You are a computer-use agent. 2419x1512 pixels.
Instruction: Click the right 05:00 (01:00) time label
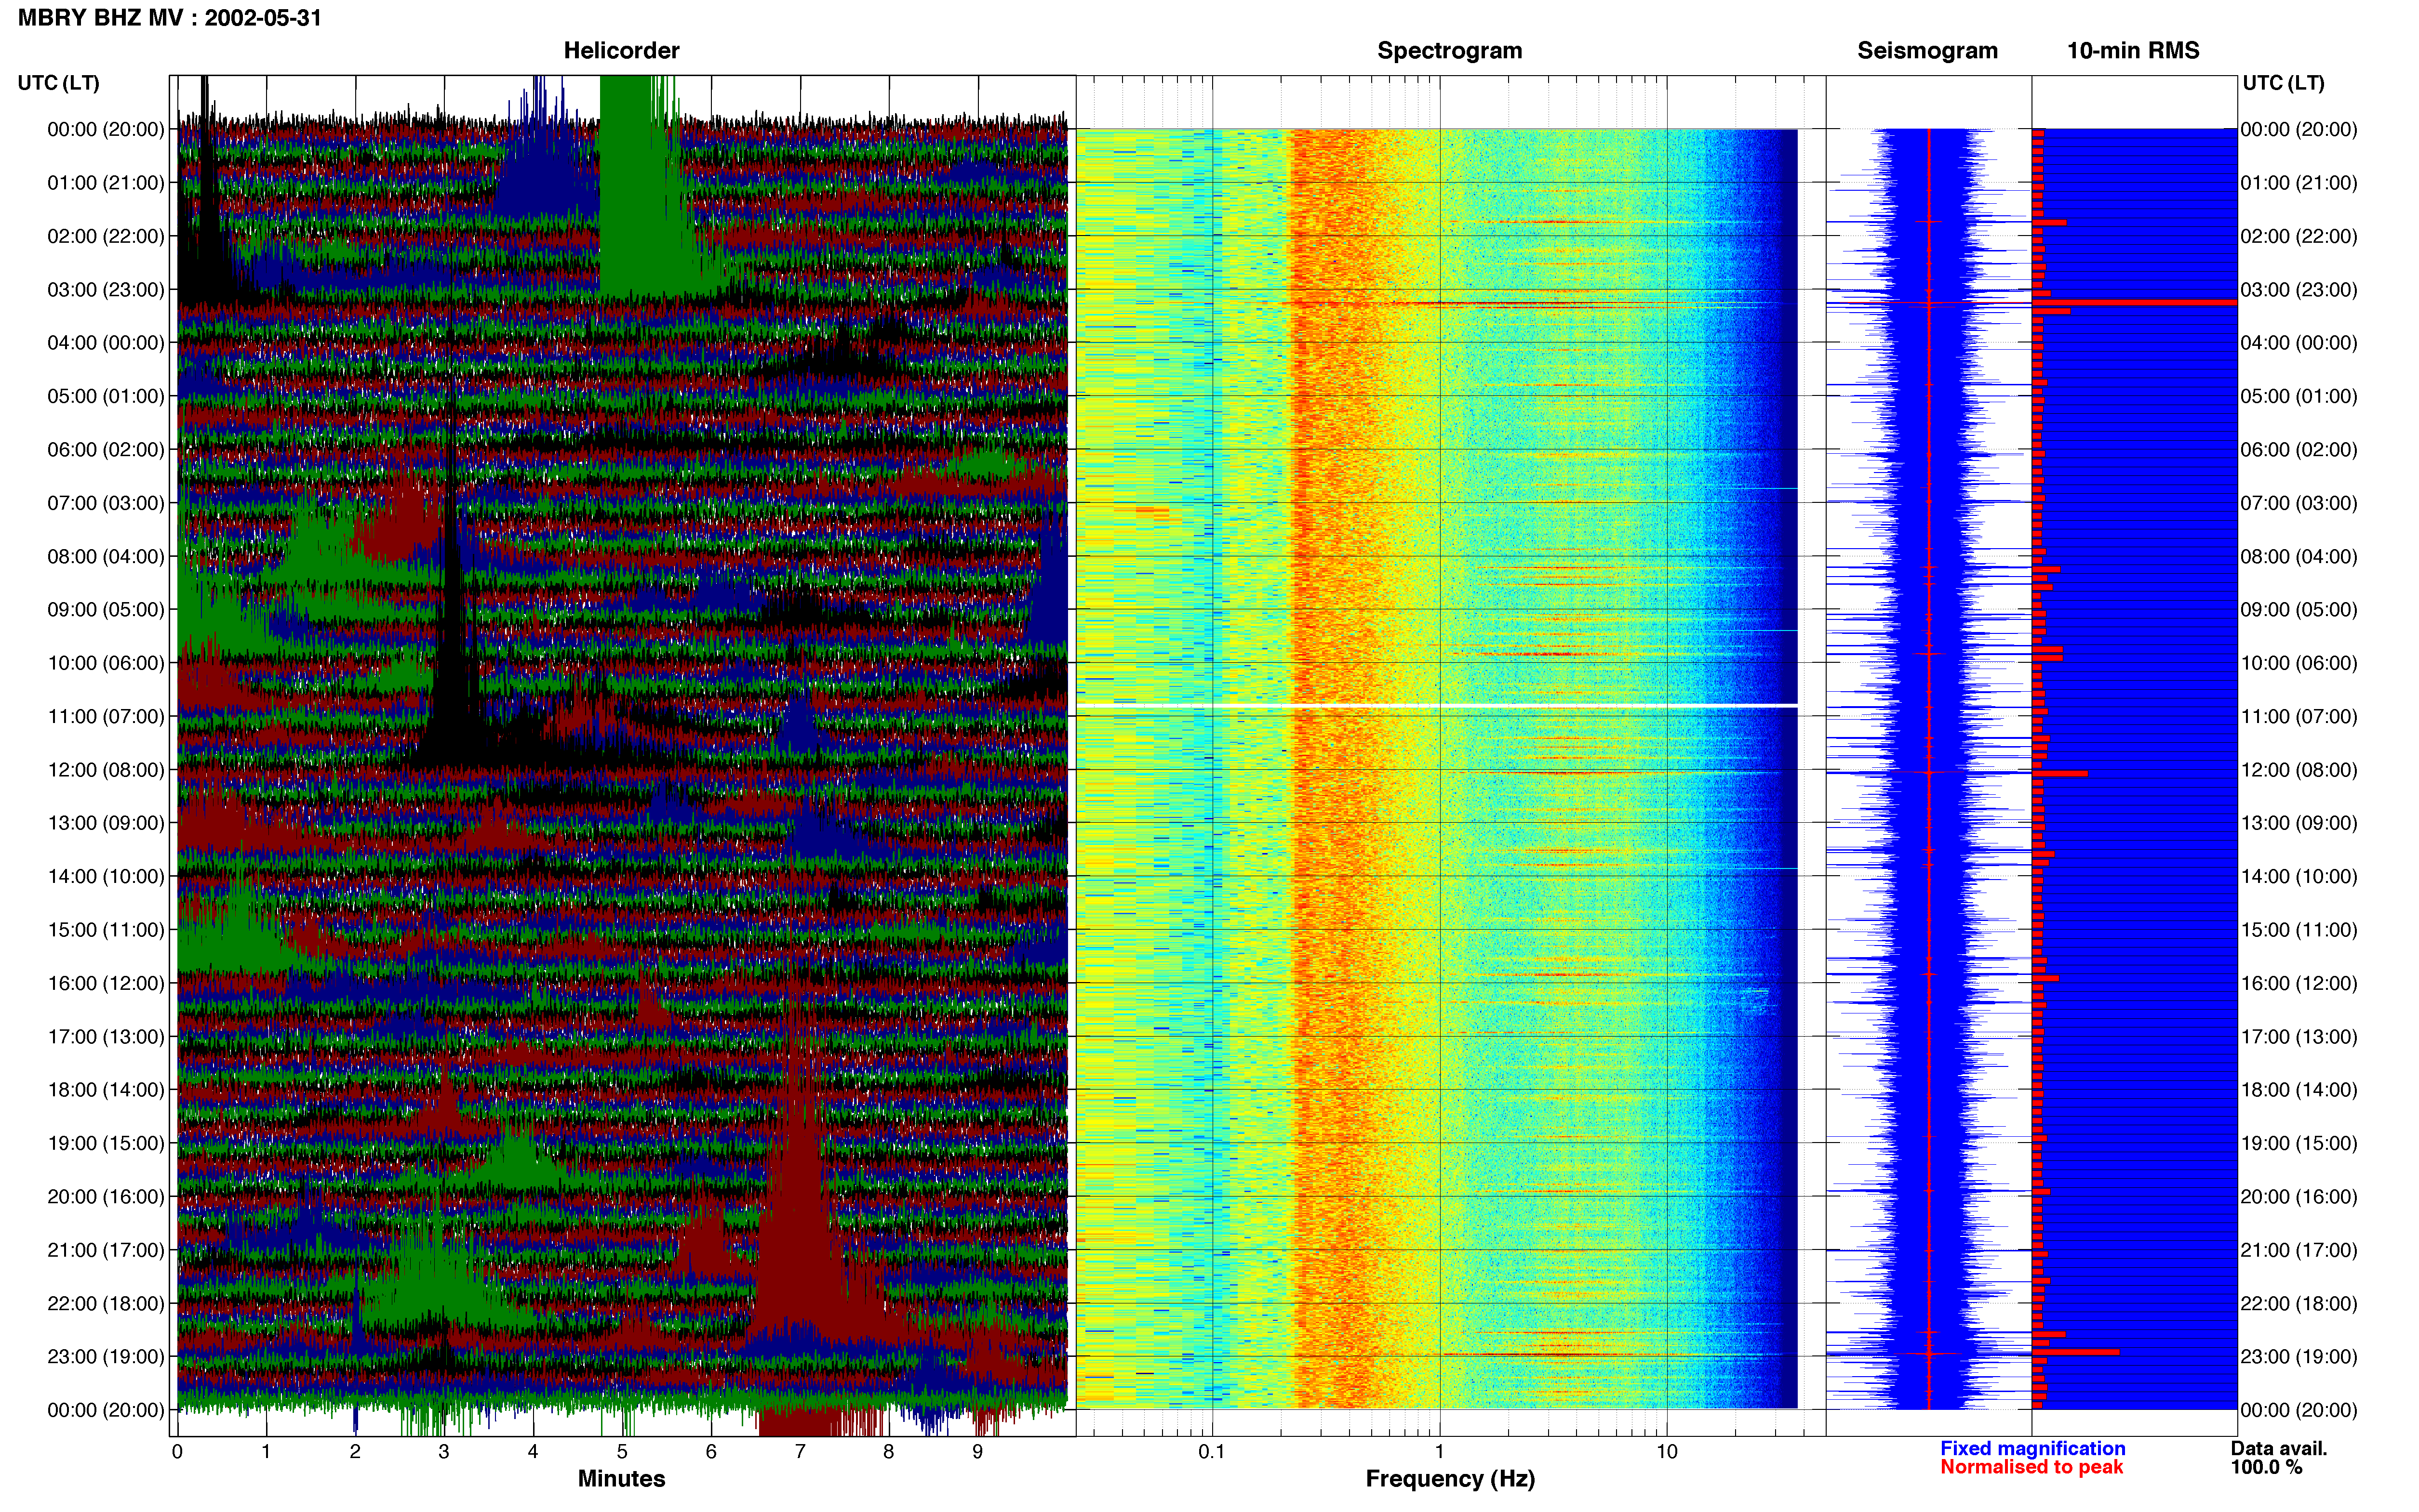click(x=2299, y=396)
